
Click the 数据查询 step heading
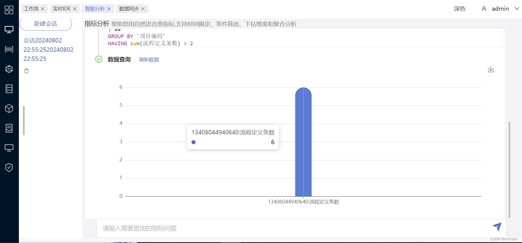pos(119,59)
